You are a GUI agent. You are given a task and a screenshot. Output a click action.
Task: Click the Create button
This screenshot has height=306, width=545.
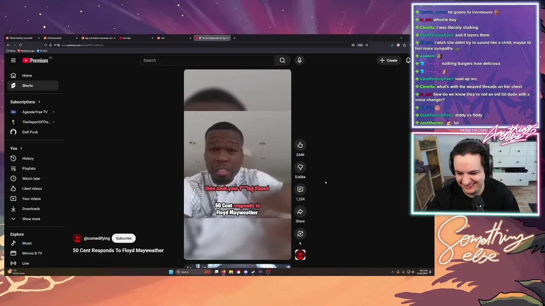point(389,60)
